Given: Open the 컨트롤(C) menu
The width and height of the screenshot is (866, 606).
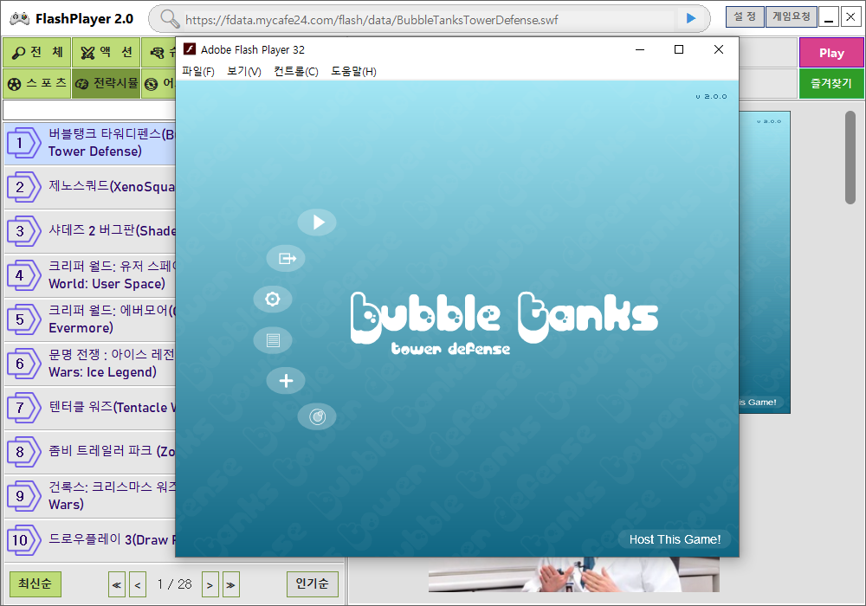Looking at the screenshot, I should pyautogui.click(x=296, y=71).
